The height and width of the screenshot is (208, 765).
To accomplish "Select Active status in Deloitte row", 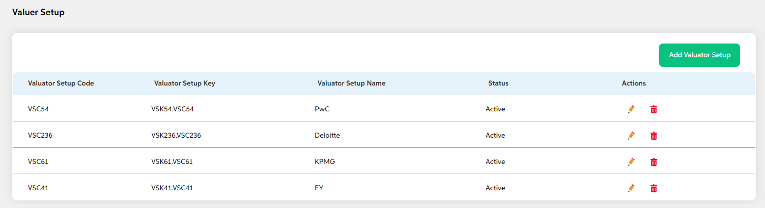I will point(495,135).
